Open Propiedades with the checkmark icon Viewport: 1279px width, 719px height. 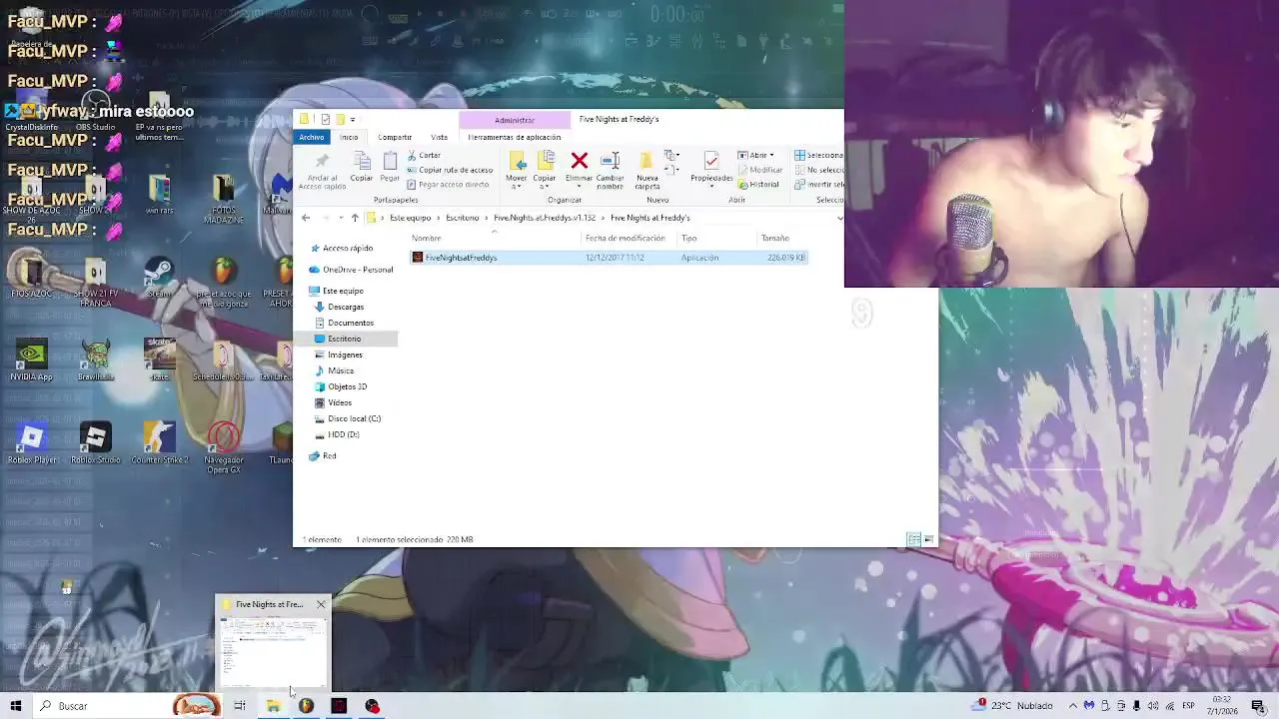711,161
